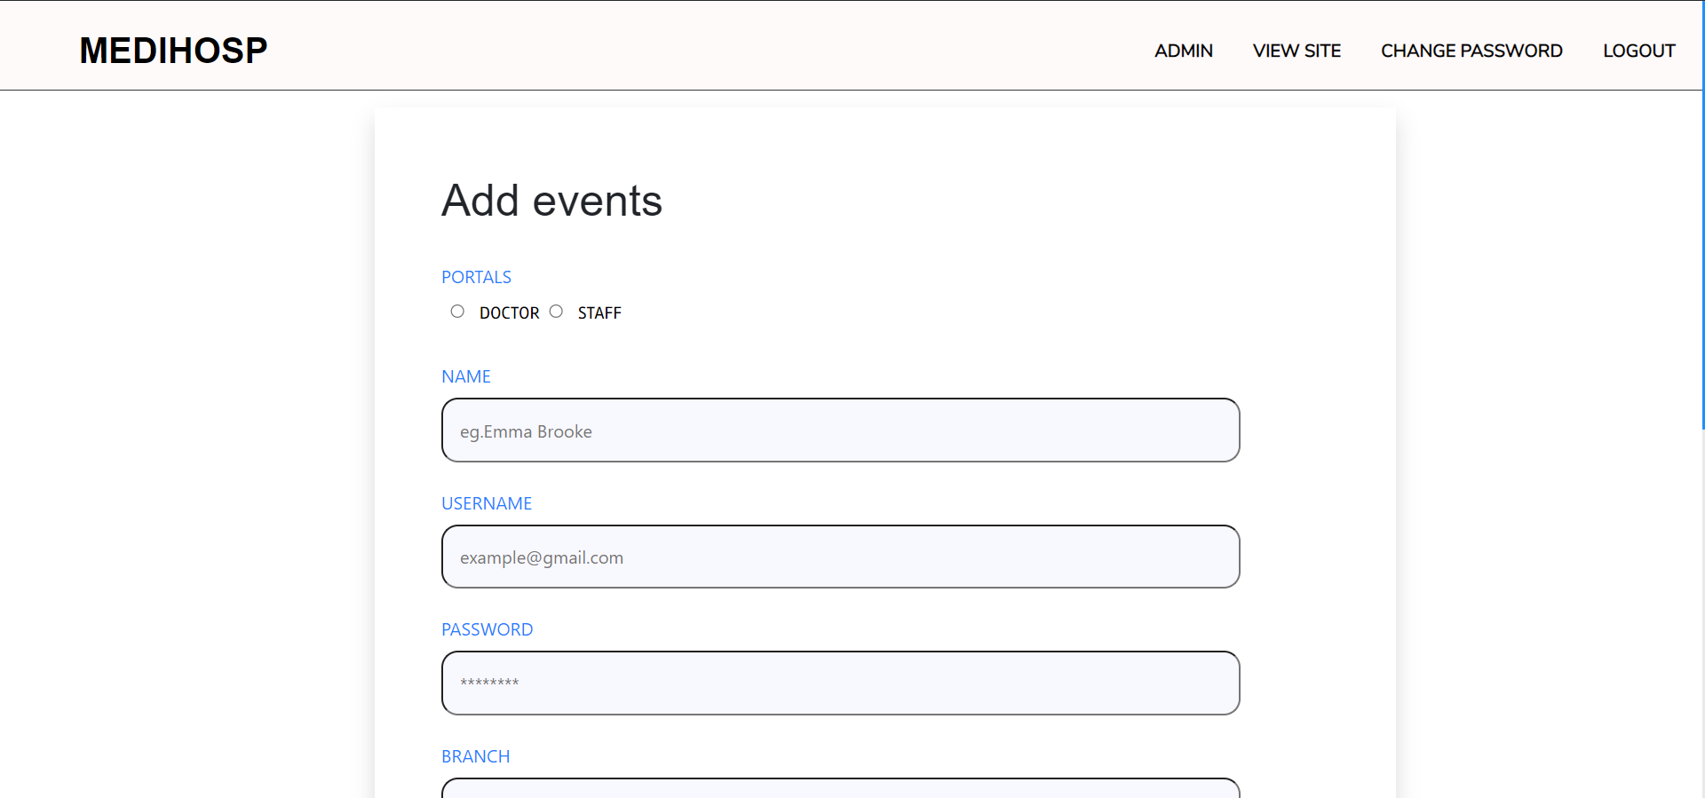Image resolution: width=1705 pixels, height=798 pixels.
Task: Click the PORTALS label
Action: click(x=476, y=277)
